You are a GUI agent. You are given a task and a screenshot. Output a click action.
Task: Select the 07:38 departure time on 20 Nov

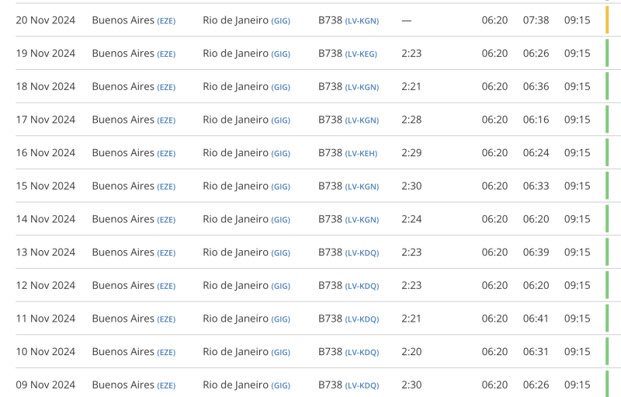[536, 20]
